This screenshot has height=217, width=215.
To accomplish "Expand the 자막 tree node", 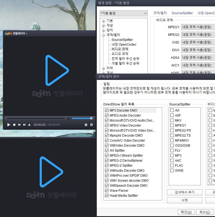I will point(103,69).
